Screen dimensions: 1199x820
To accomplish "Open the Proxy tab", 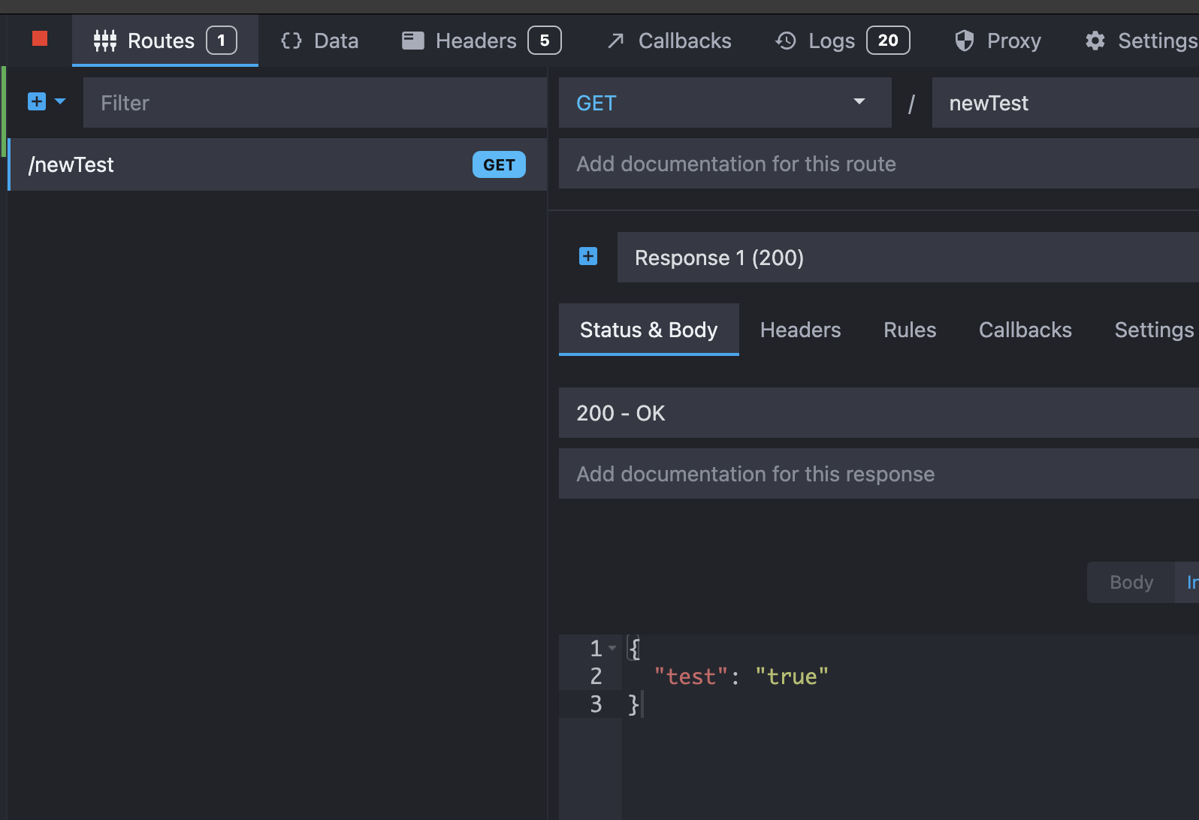I will (x=998, y=41).
